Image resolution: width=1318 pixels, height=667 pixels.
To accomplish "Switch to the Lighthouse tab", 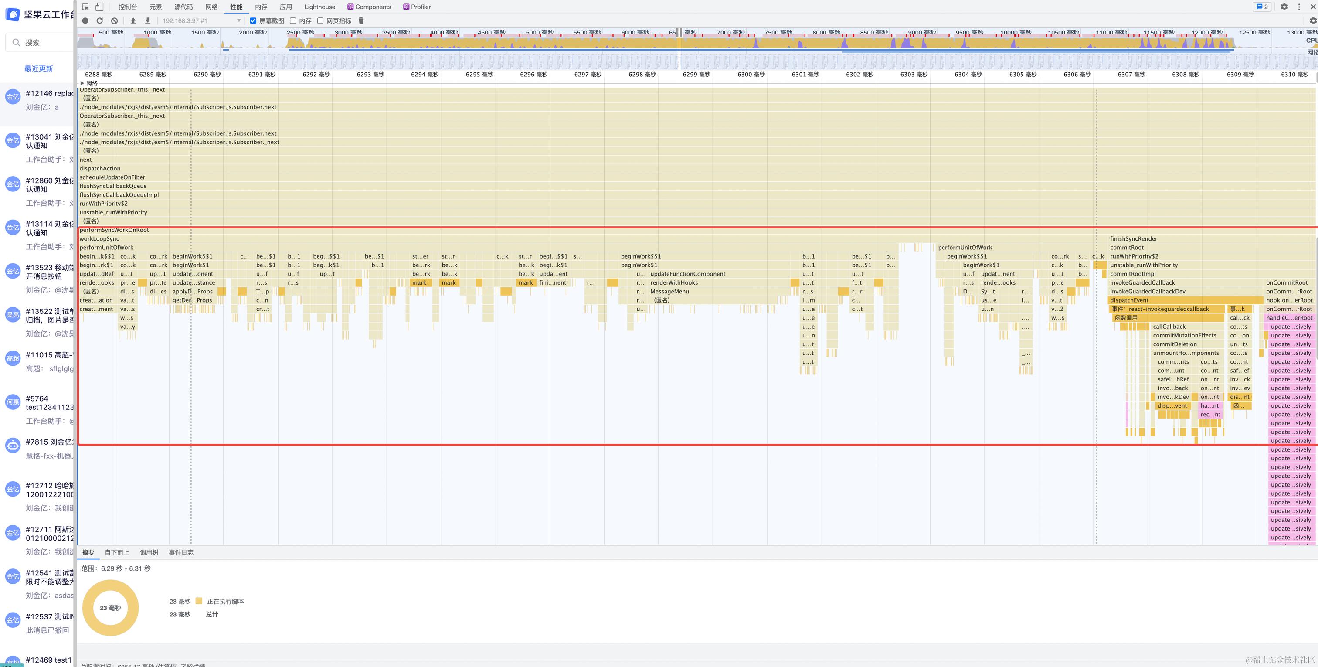I will (x=320, y=7).
